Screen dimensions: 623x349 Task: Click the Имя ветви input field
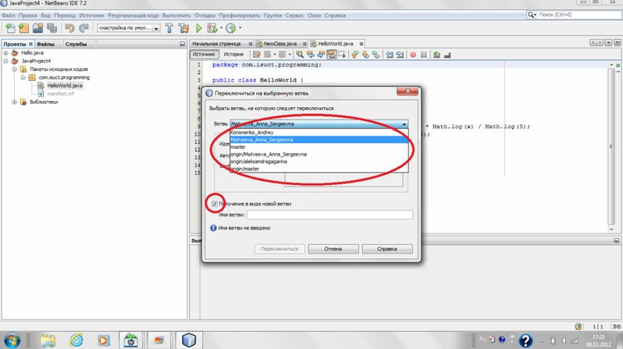[330, 214]
